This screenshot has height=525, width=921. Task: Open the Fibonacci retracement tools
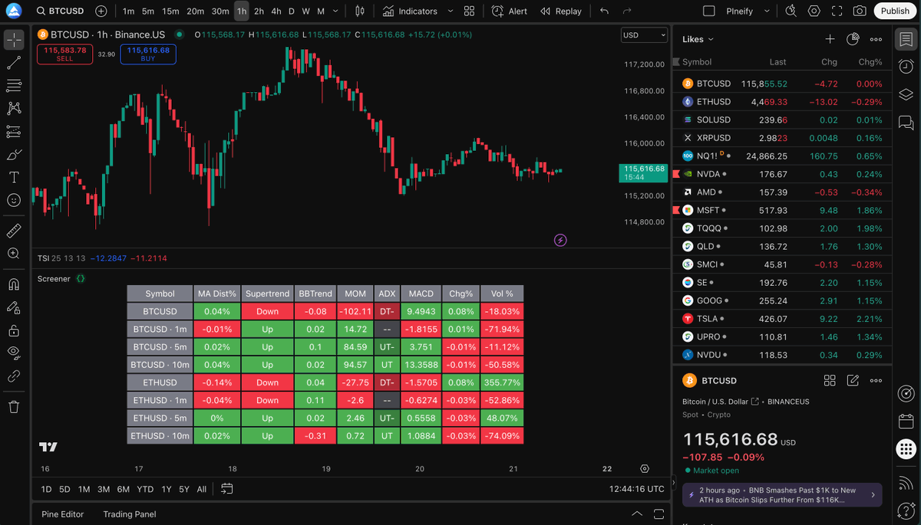[x=14, y=86]
